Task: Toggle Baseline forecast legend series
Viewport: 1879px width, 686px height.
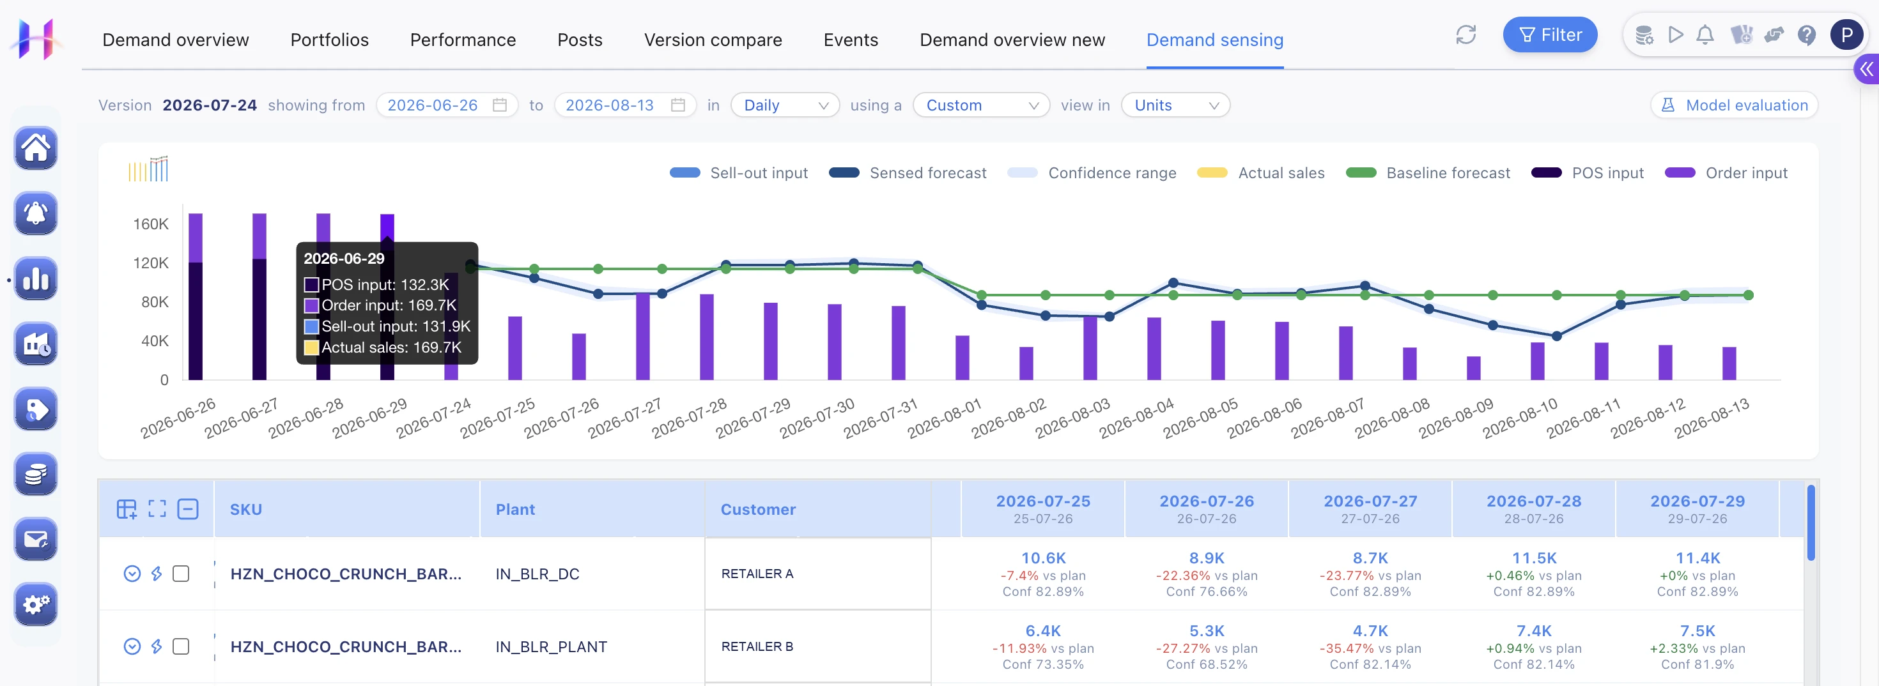Action: [x=1428, y=172]
